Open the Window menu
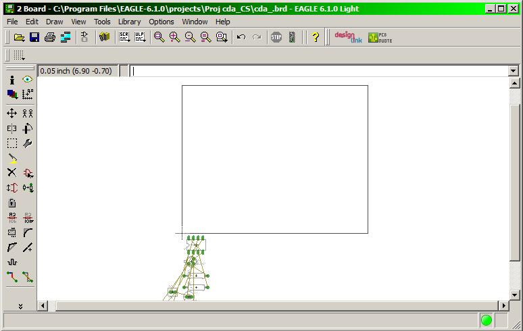This screenshot has height=331, width=523. [195, 22]
